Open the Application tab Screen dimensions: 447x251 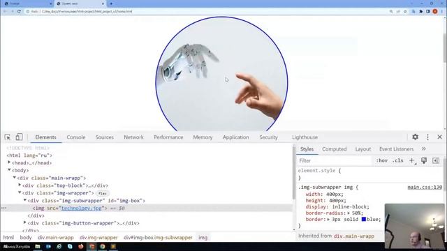point(236,137)
